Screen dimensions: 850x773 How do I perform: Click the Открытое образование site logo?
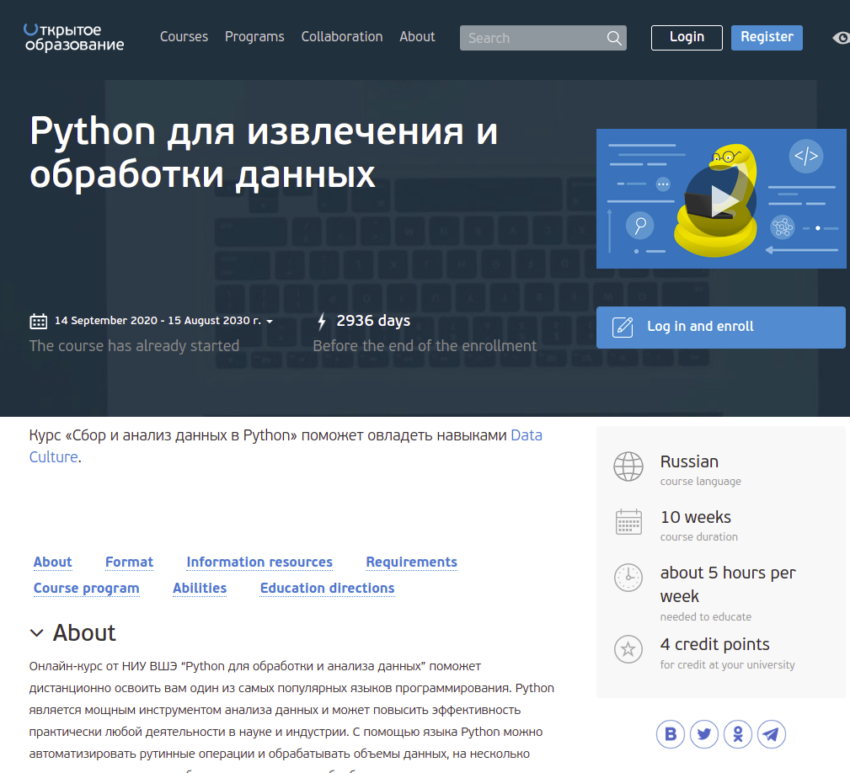coord(74,37)
